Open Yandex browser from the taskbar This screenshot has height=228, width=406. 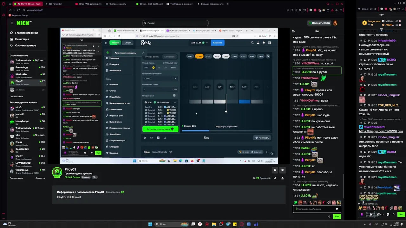(200, 224)
